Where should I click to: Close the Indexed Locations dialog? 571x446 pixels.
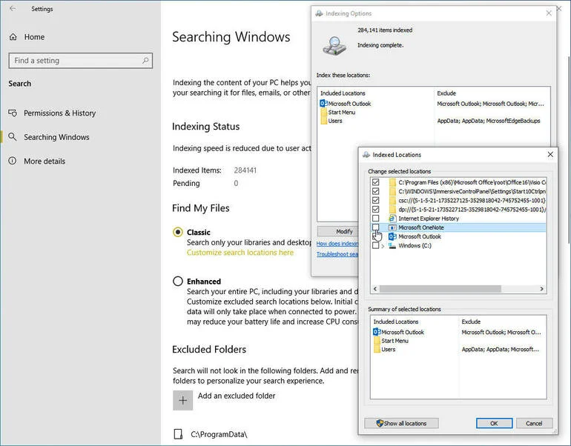pyautogui.click(x=550, y=155)
